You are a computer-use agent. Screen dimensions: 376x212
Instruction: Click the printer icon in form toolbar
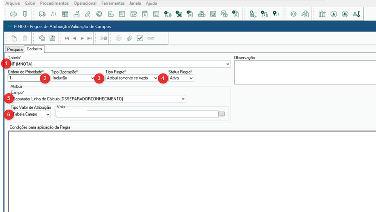point(119,38)
